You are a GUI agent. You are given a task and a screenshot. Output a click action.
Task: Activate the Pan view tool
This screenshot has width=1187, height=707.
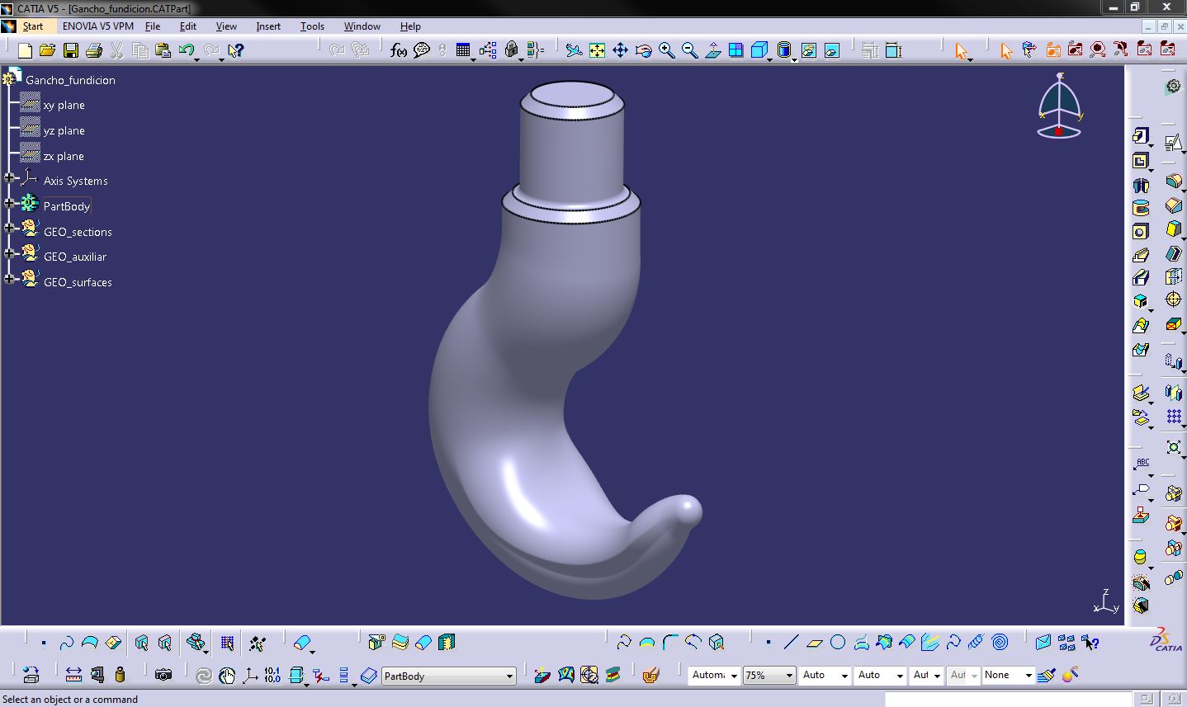[x=620, y=50]
